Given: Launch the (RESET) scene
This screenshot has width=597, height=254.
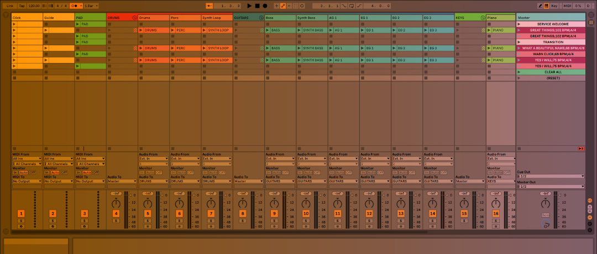Looking at the screenshot, I should click(x=519, y=78).
